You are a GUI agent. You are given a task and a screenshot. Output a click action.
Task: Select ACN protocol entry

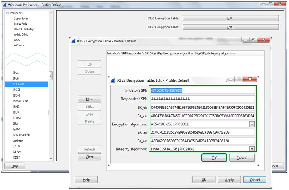[x=17, y=40]
